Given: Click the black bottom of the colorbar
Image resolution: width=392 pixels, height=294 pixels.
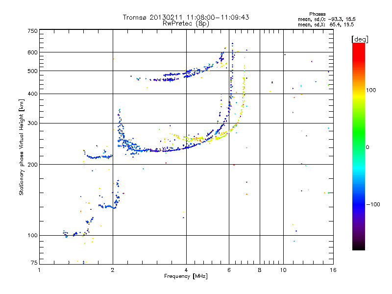Looking at the screenshot, I should [x=359, y=246].
